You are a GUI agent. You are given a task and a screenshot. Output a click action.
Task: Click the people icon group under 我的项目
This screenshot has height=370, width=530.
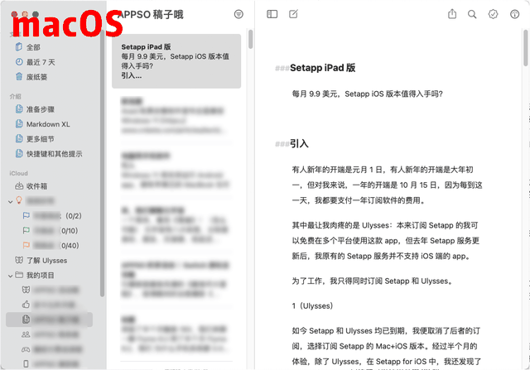pos(26,334)
